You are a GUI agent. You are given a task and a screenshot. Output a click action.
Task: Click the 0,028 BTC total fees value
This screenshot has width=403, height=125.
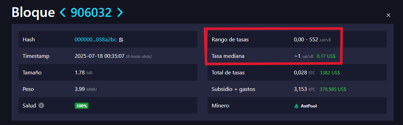pyautogui.click(x=304, y=73)
